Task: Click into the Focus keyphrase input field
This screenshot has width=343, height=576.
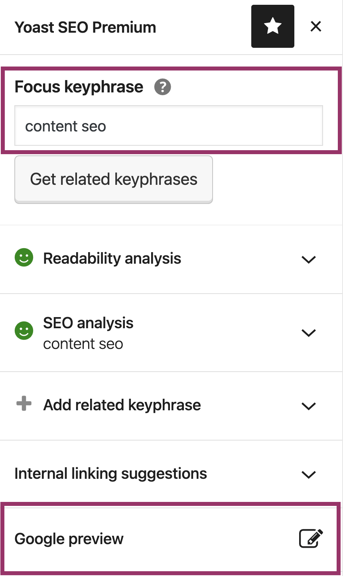Action: 168,126
